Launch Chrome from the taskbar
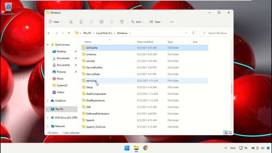The height and width of the screenshot is (153, 272). 145,148
